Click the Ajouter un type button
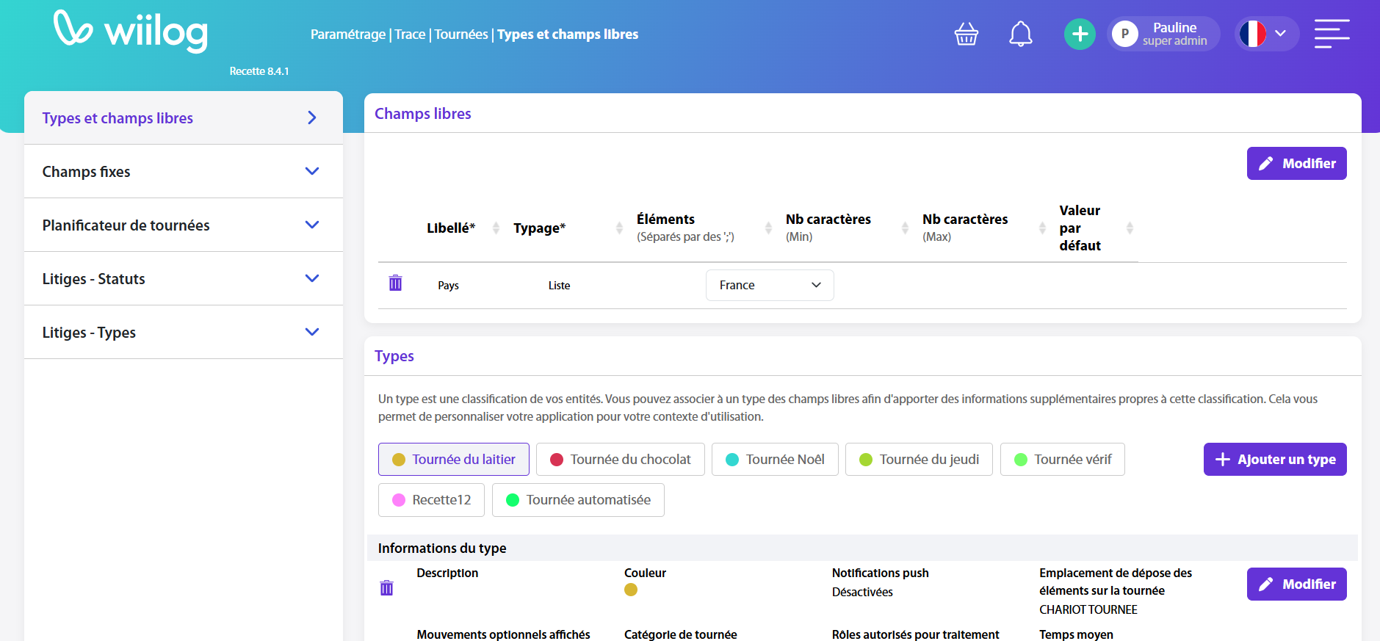The image size is (1380, 641). click(1274, 460)
